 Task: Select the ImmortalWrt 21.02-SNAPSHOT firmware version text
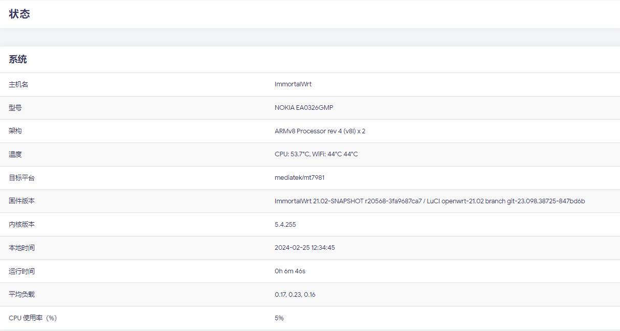click(x=429, y=201)
